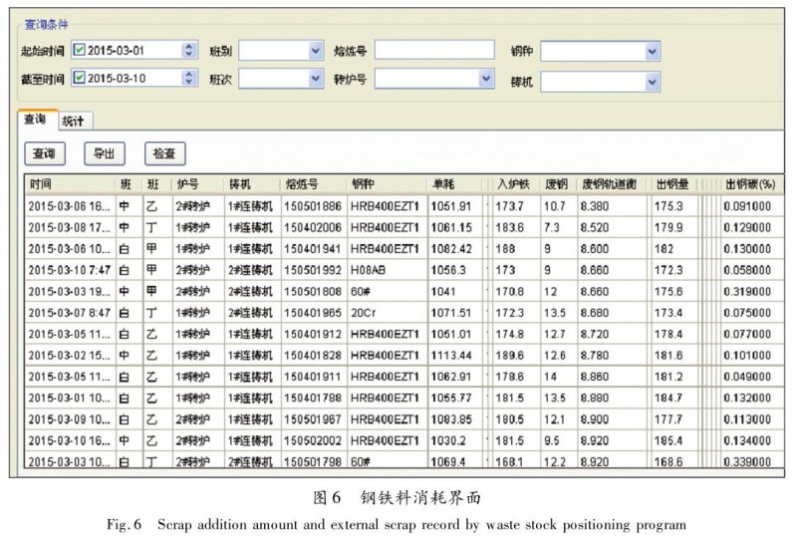Click the 导出 export button
Viewport: 797px width, 541px height.
coord(104,154)
